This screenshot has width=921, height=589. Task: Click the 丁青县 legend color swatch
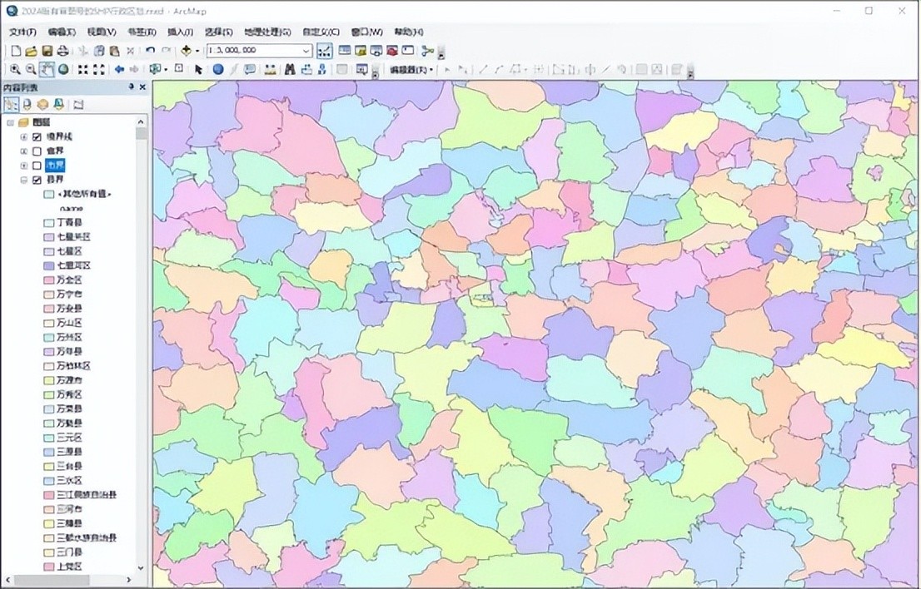click(48, 223)
